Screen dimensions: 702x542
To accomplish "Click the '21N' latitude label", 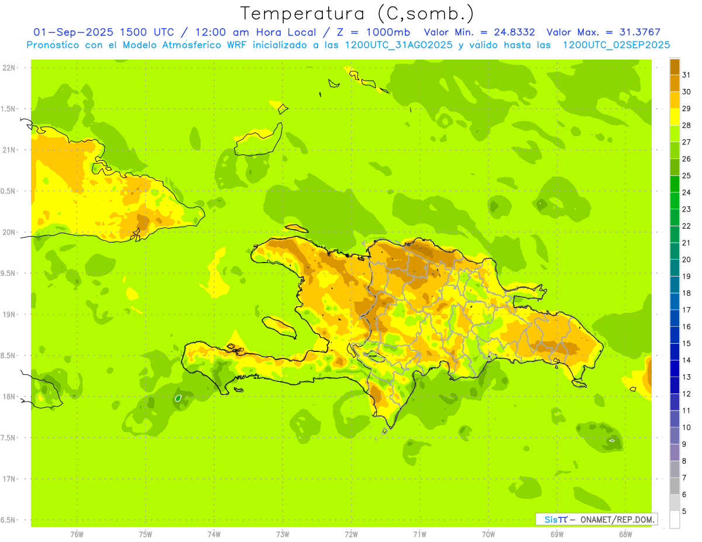I will 9,150.
